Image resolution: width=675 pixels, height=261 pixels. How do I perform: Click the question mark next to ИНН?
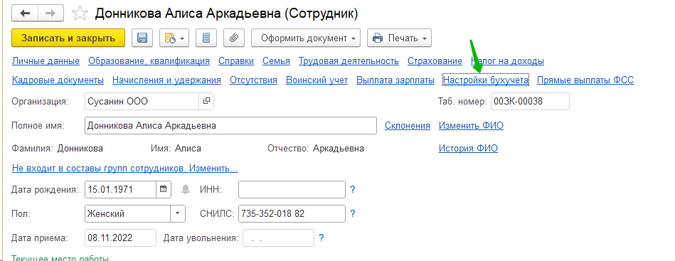point(353,189)
